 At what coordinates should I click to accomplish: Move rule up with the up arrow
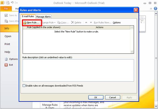point(86,23)
